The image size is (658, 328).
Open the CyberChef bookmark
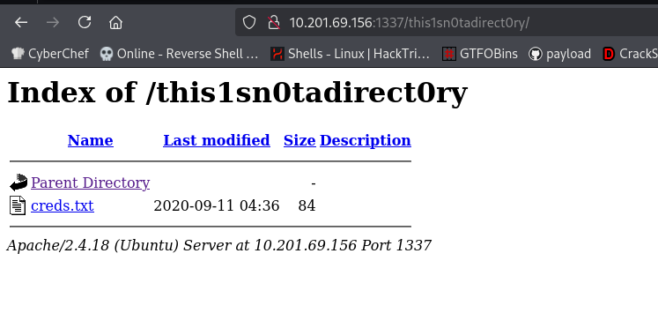tap(50, 54)
